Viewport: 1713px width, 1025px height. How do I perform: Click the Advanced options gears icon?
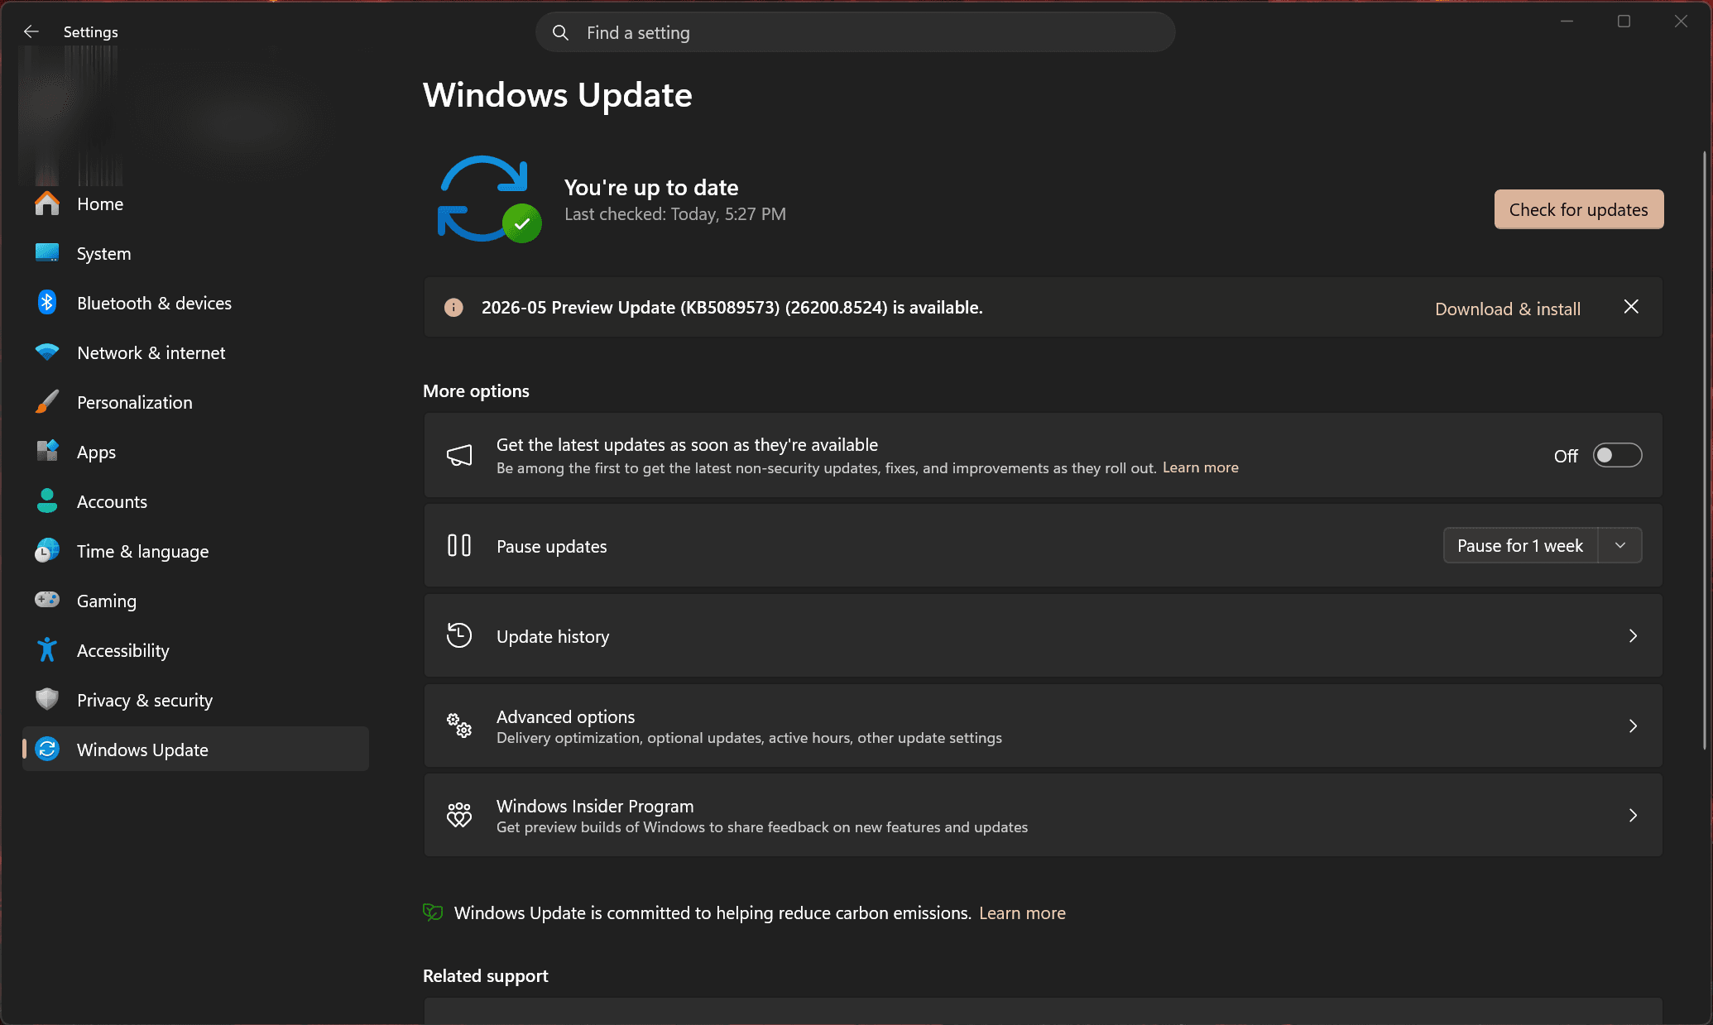pos(459,726)
